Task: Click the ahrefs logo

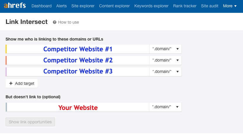Action: tap(15, 6)
